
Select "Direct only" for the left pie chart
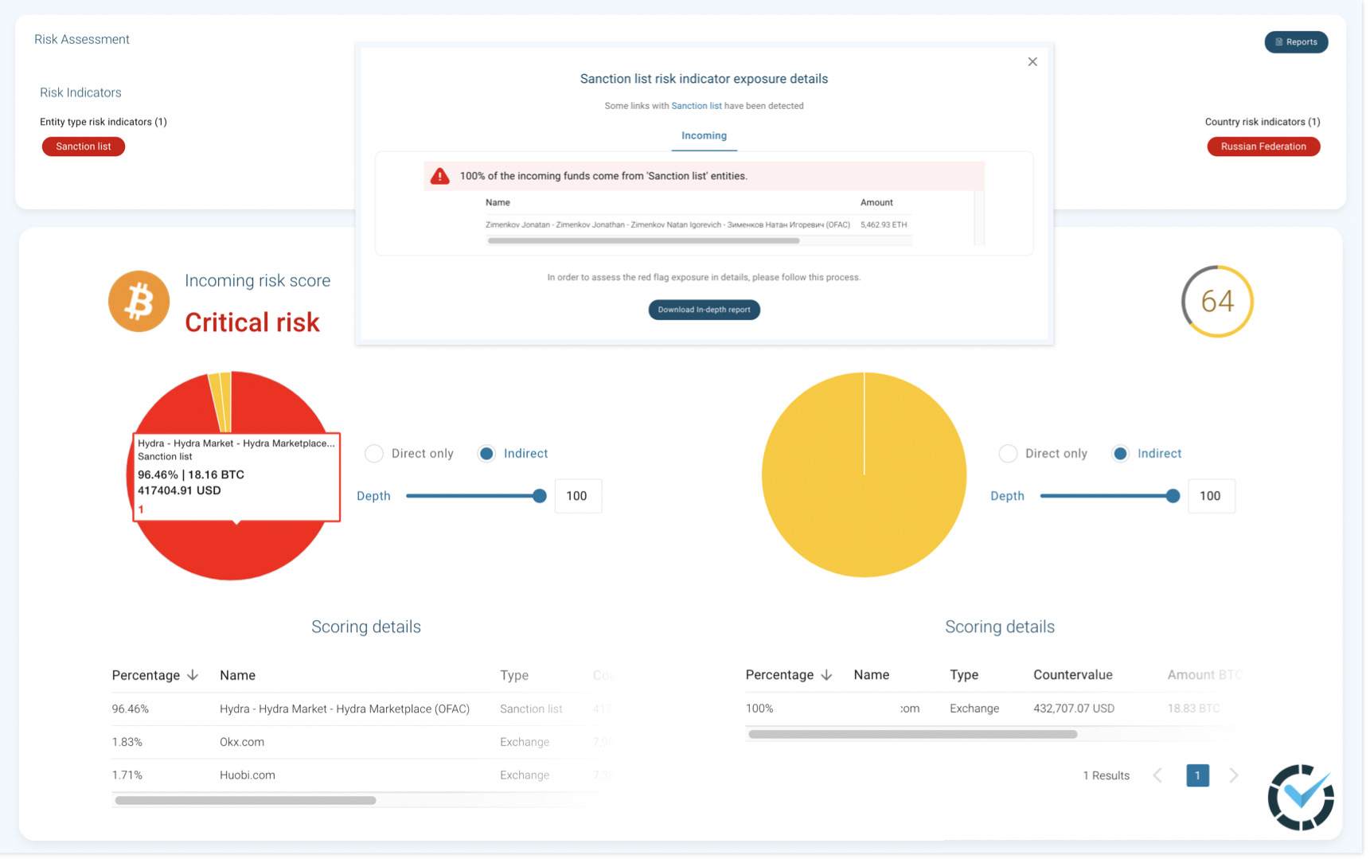click(373, 453)
